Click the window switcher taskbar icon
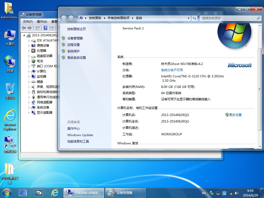 pyautogui.click(x=39, y=193)
